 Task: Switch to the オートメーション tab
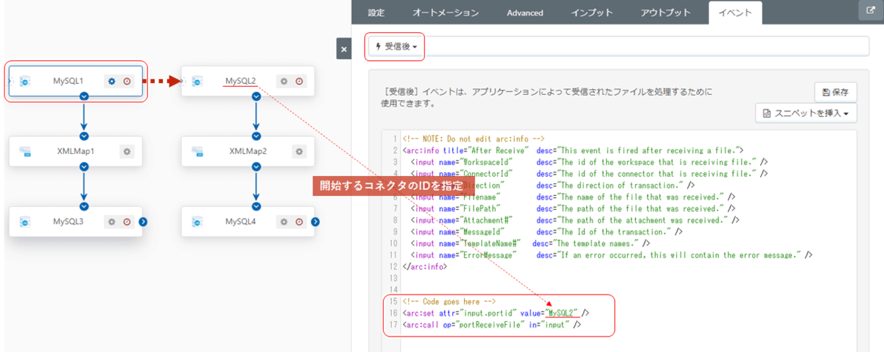tap(445, 13)
